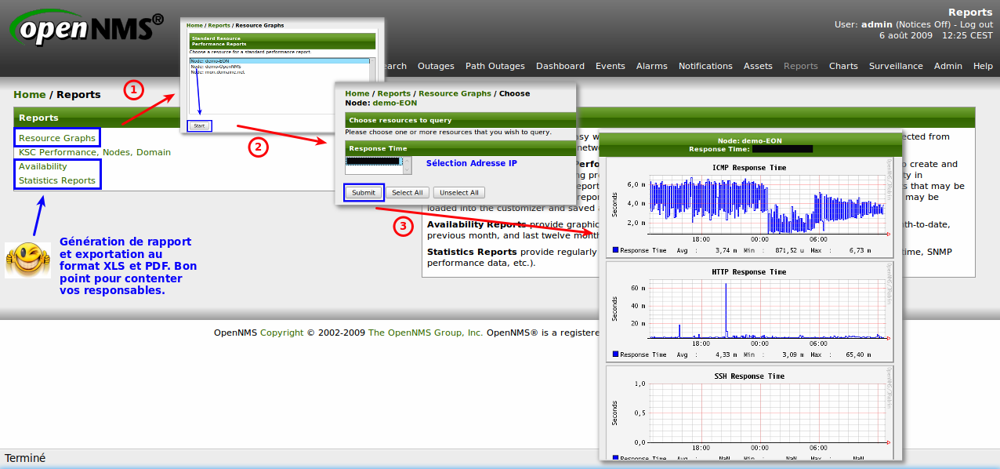This screenshot has height=469, width=1000.
Task: Open the Outages menu item
Action: pyautogui.click(x=436, y=66)
